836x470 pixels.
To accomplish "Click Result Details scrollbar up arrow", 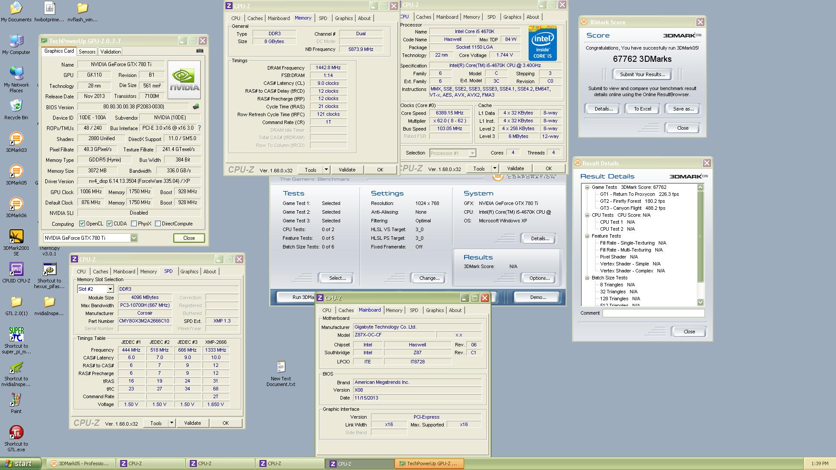I will pyautogui.click(x=700, y=187).
